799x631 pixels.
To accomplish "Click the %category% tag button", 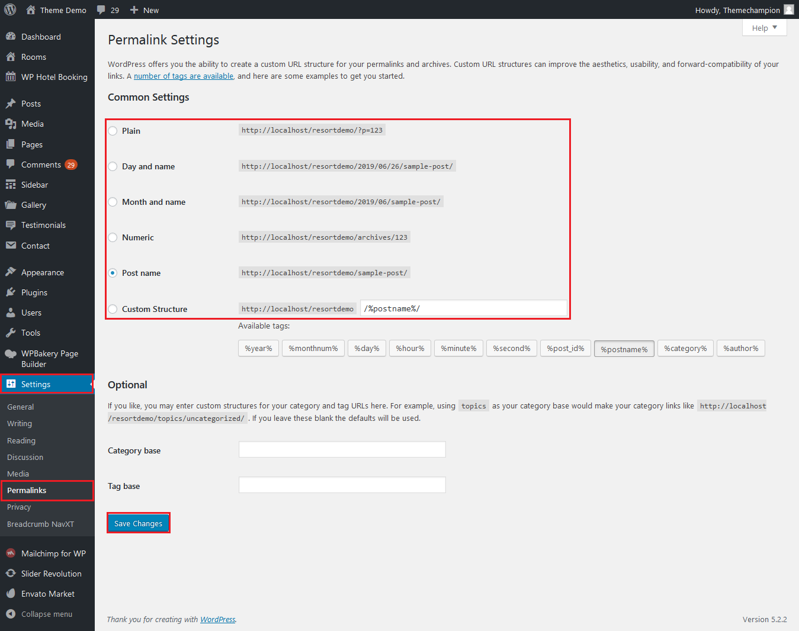I will (685, 348).
